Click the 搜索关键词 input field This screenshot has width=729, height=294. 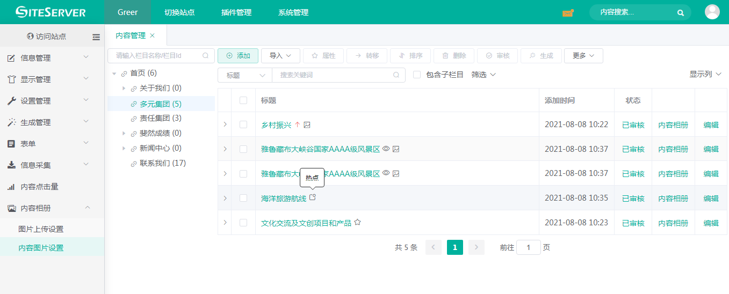pos(333,75)
